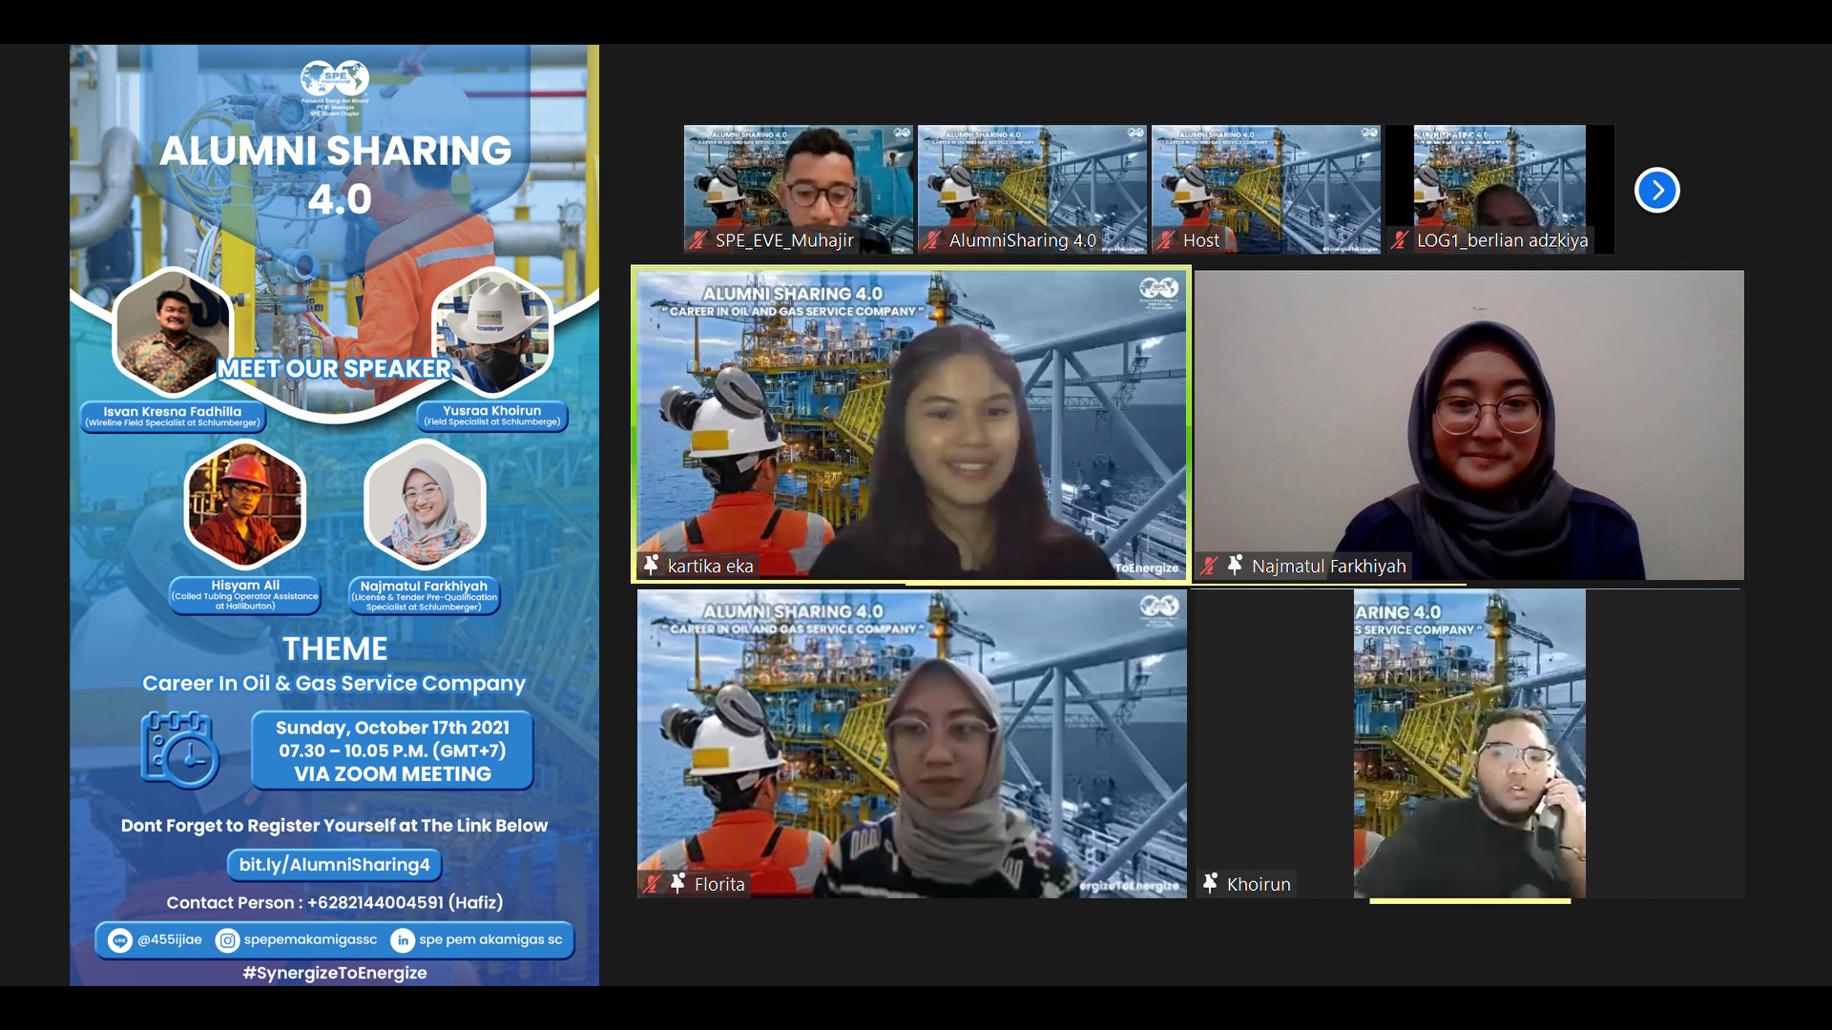Click the Khoirun participant name label
The width and height of the screenshot is (1832, 1030).
pos(1258,884)
